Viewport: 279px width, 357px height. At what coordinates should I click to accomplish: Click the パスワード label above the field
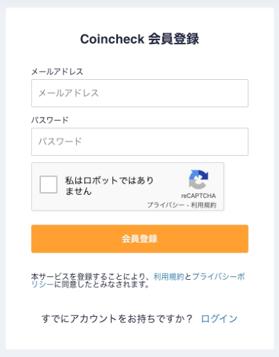click(50, 120)
